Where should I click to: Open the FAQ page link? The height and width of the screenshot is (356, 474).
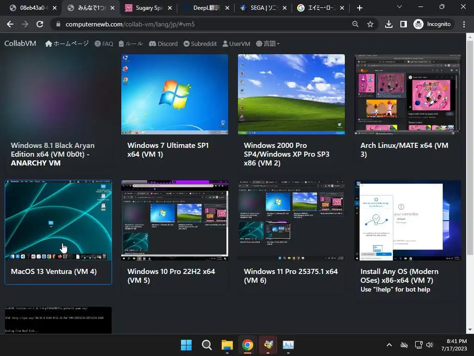(104, 44)
